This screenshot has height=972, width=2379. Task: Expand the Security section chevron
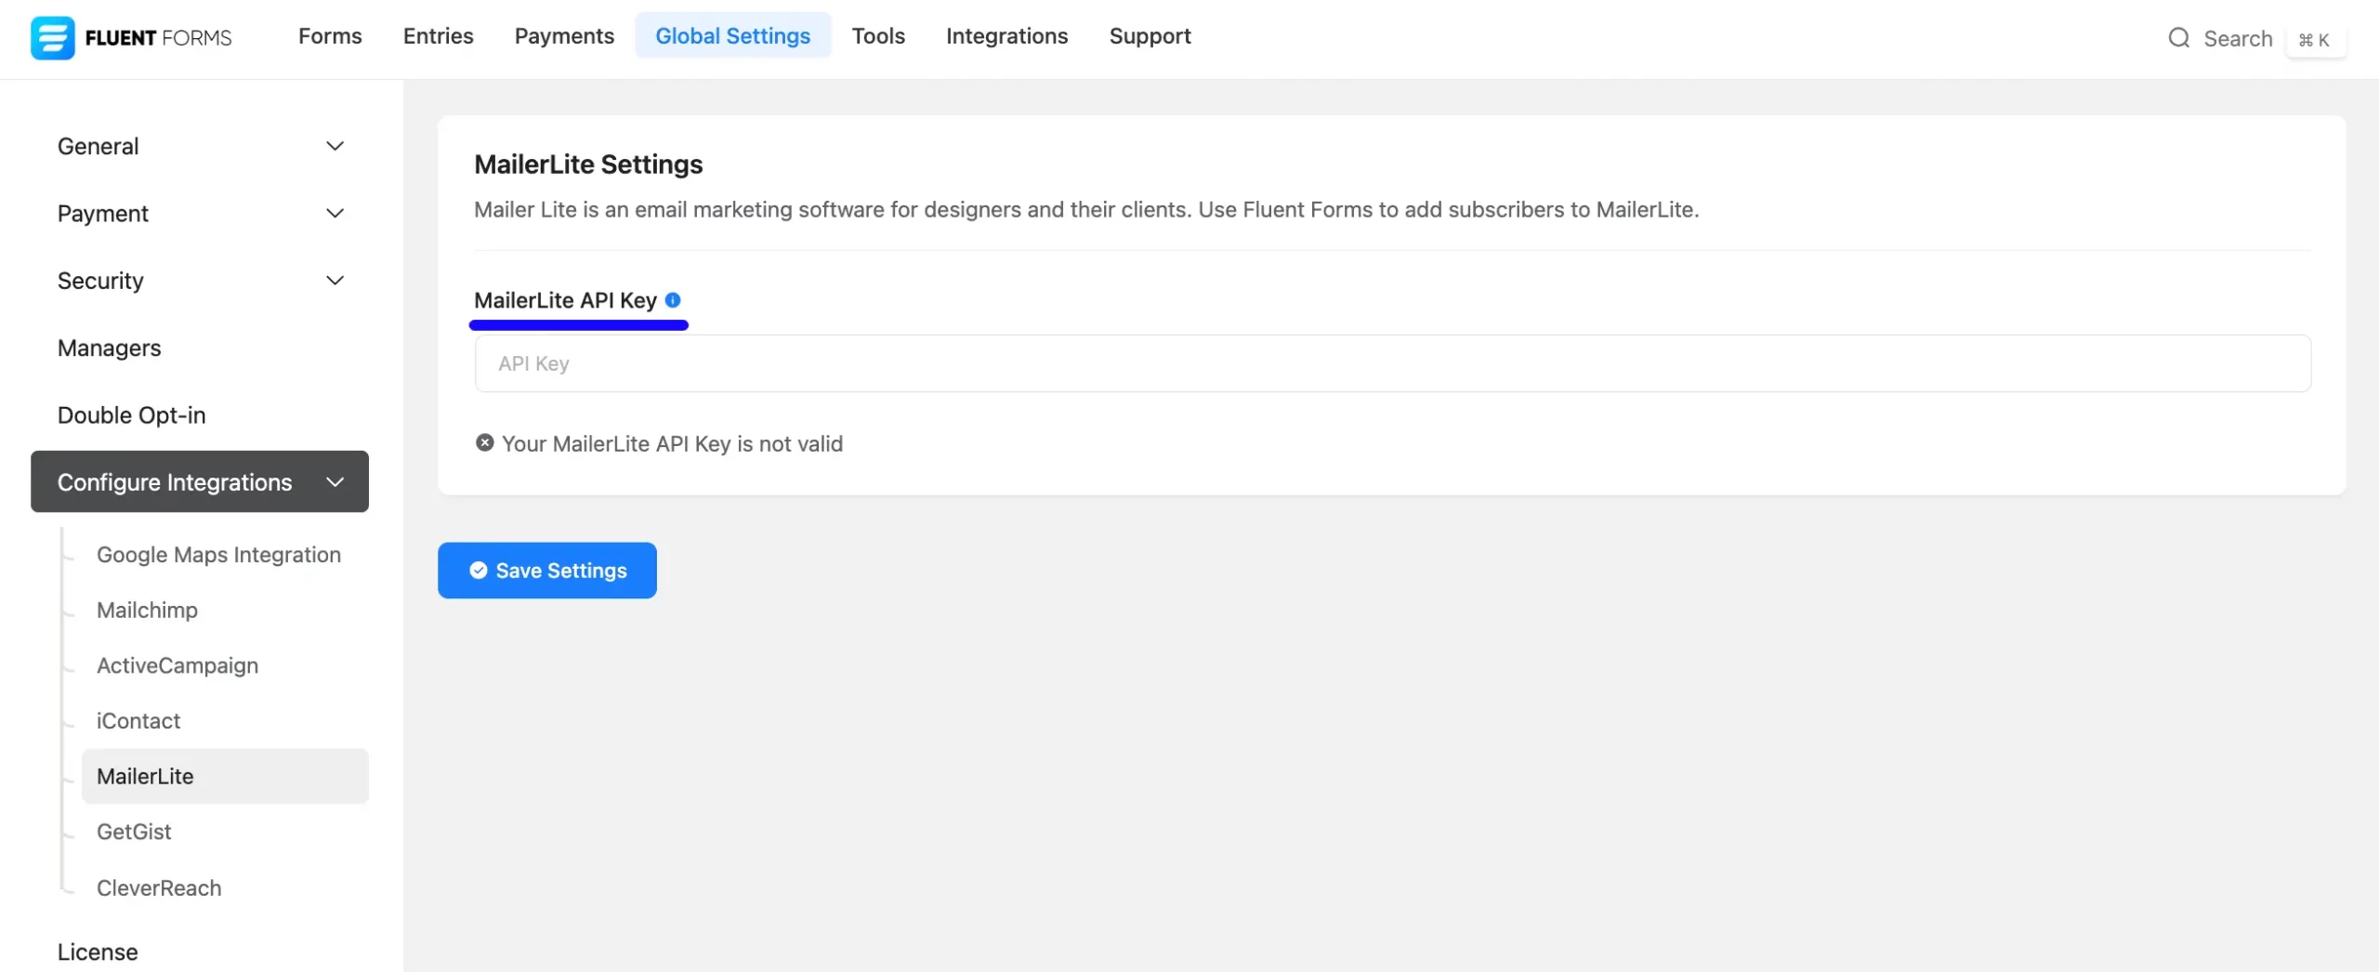point(335,281)
